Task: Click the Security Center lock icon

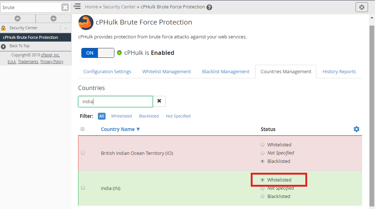Action: pyautogui.click(x=3, y=28)
